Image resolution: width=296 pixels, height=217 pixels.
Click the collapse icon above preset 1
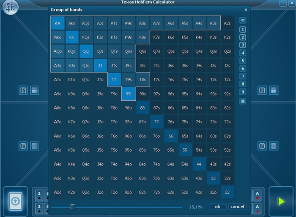pos(243,20)
